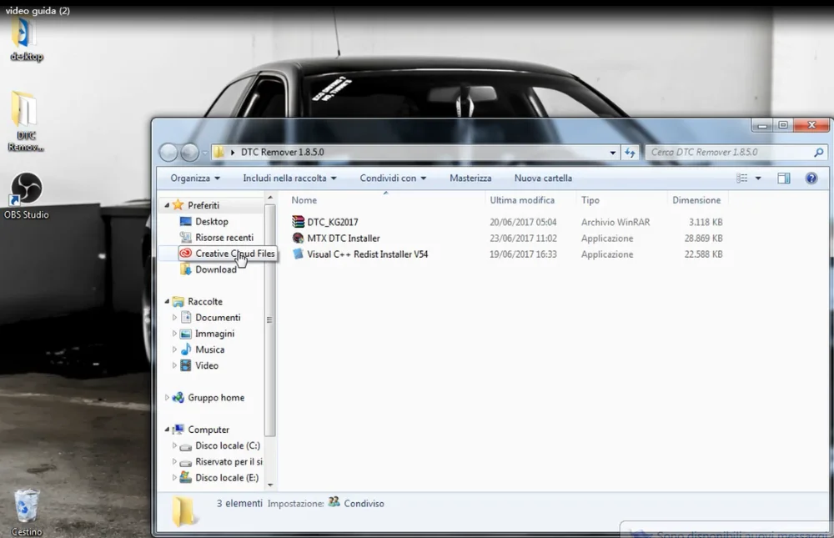Click the Archivio WinRAR type cell
The image size is (834, 538).
coord(615,222)
